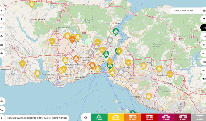
Task: Click the download icon
Action: click(2, 36)
